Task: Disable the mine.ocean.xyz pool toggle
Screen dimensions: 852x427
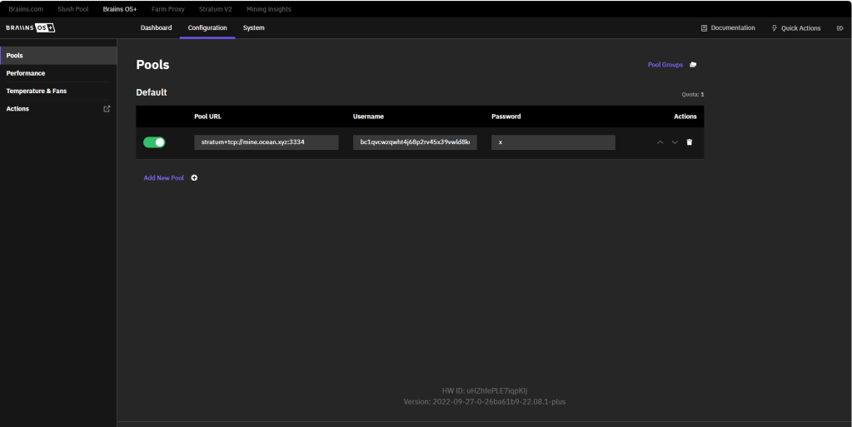Action: coord(154,142)
